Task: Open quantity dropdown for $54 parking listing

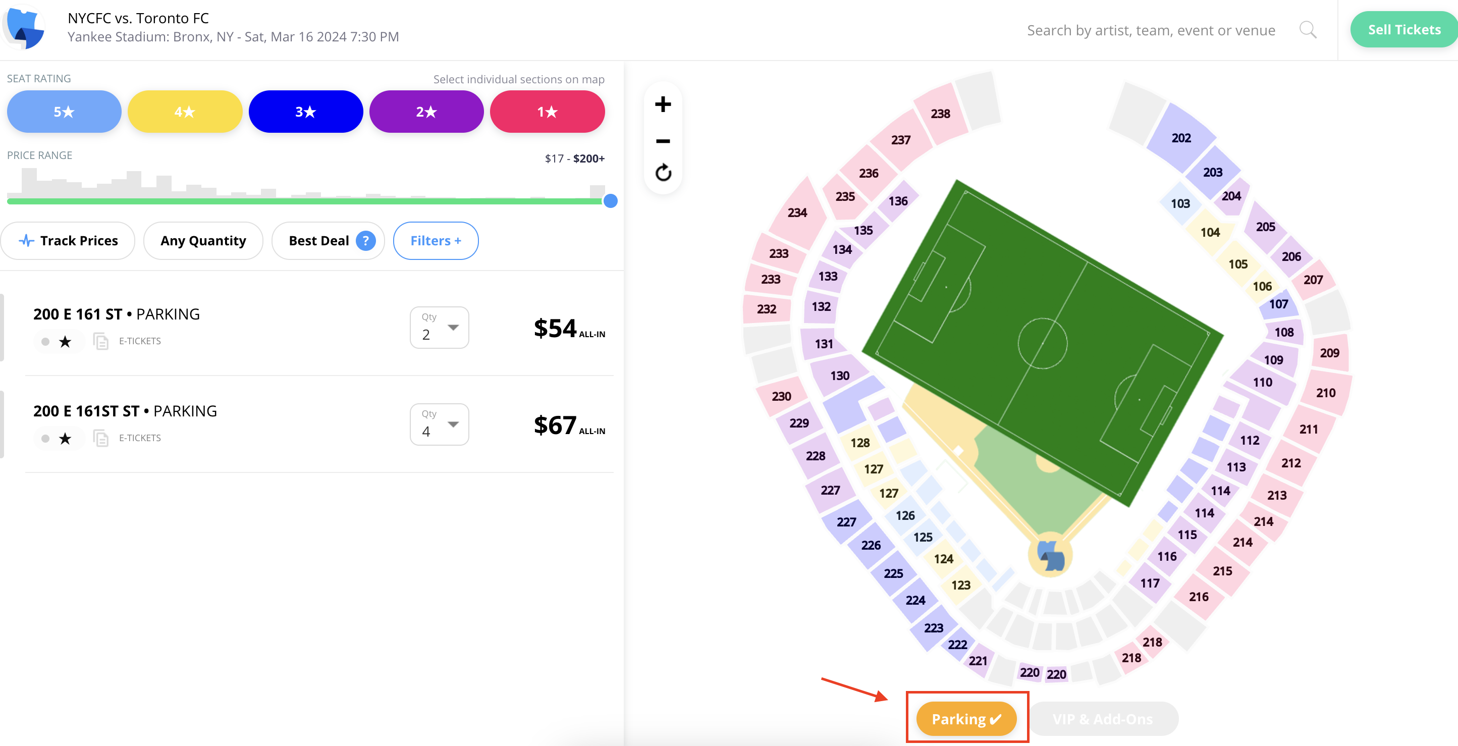Action: (x=439, y=327)
